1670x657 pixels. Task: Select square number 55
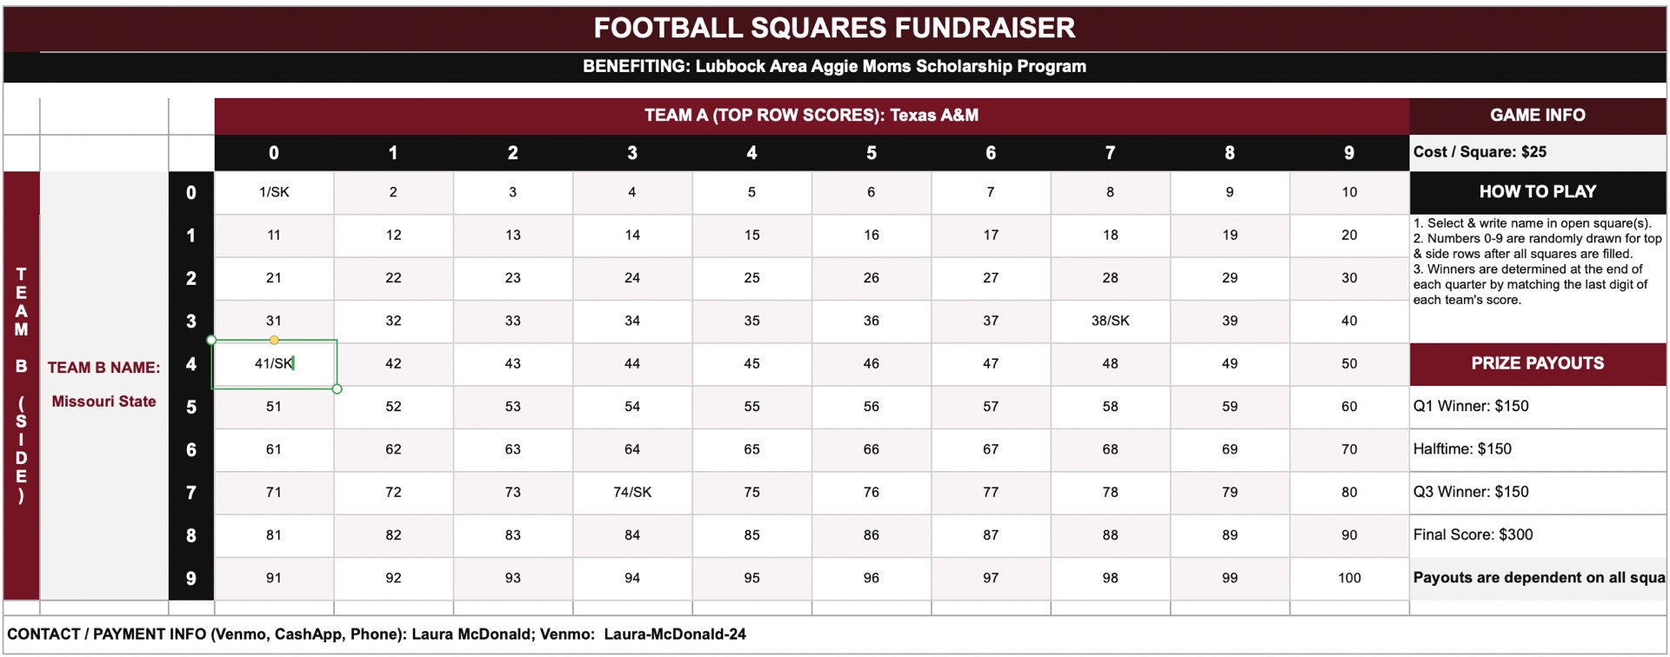pyautogui.click(x=751, y=407)
